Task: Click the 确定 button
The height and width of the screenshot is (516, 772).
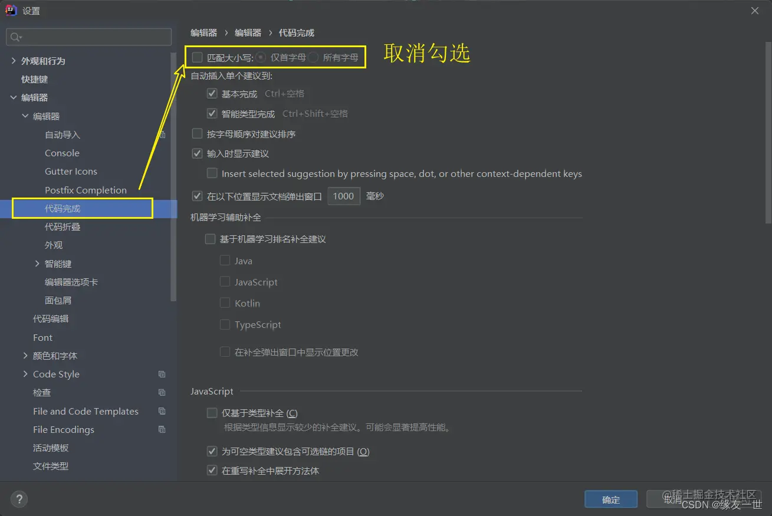Action: (611, 499)
